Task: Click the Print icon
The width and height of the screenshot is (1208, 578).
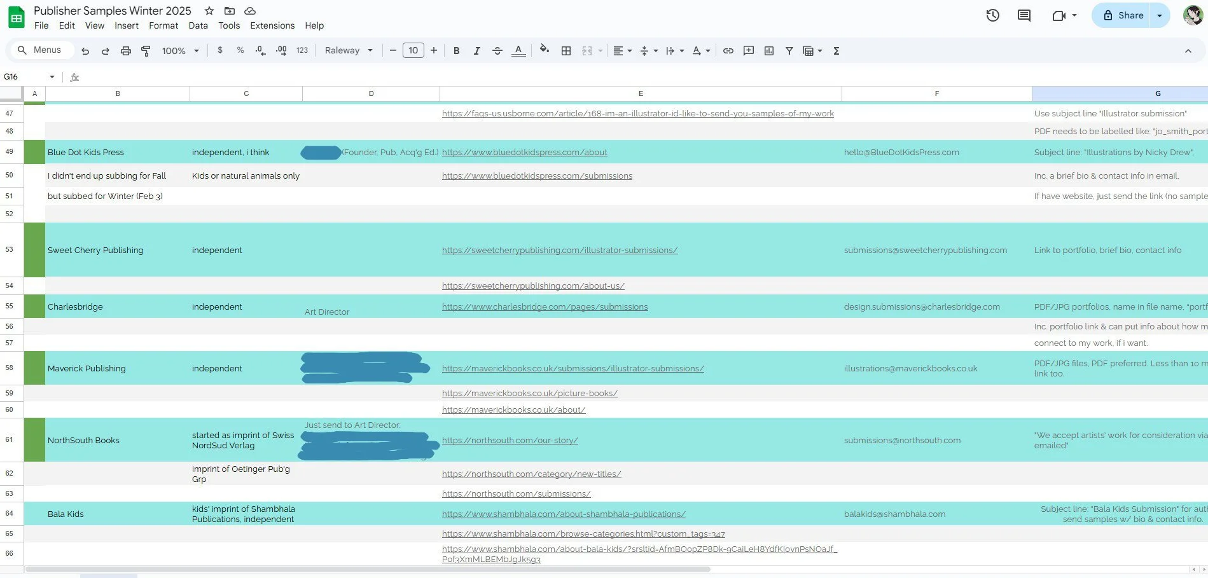Action: point(126,51)
